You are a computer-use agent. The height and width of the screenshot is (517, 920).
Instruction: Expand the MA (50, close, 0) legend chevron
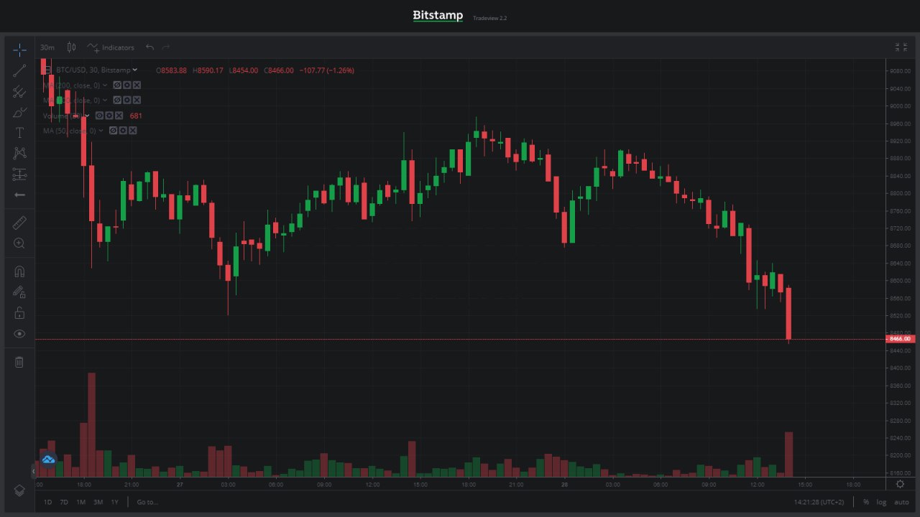(x=101, y=131)
